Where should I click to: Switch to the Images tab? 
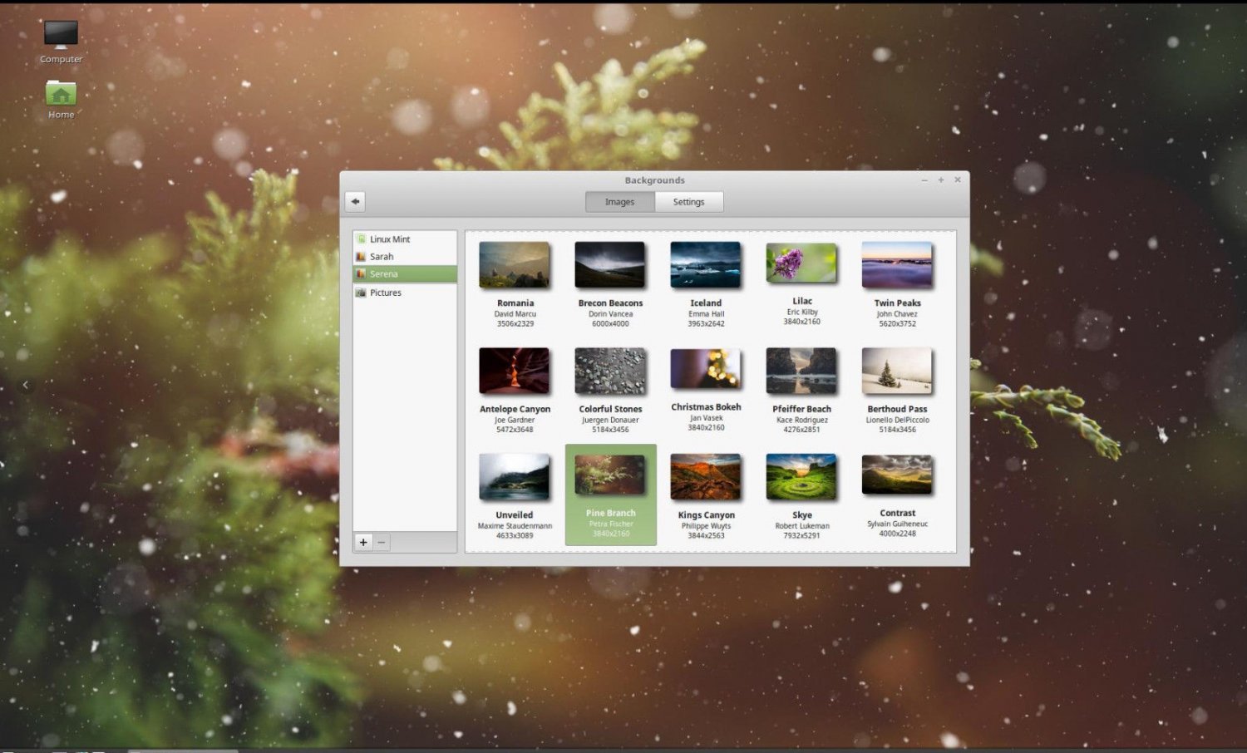[x=619, y=201]
